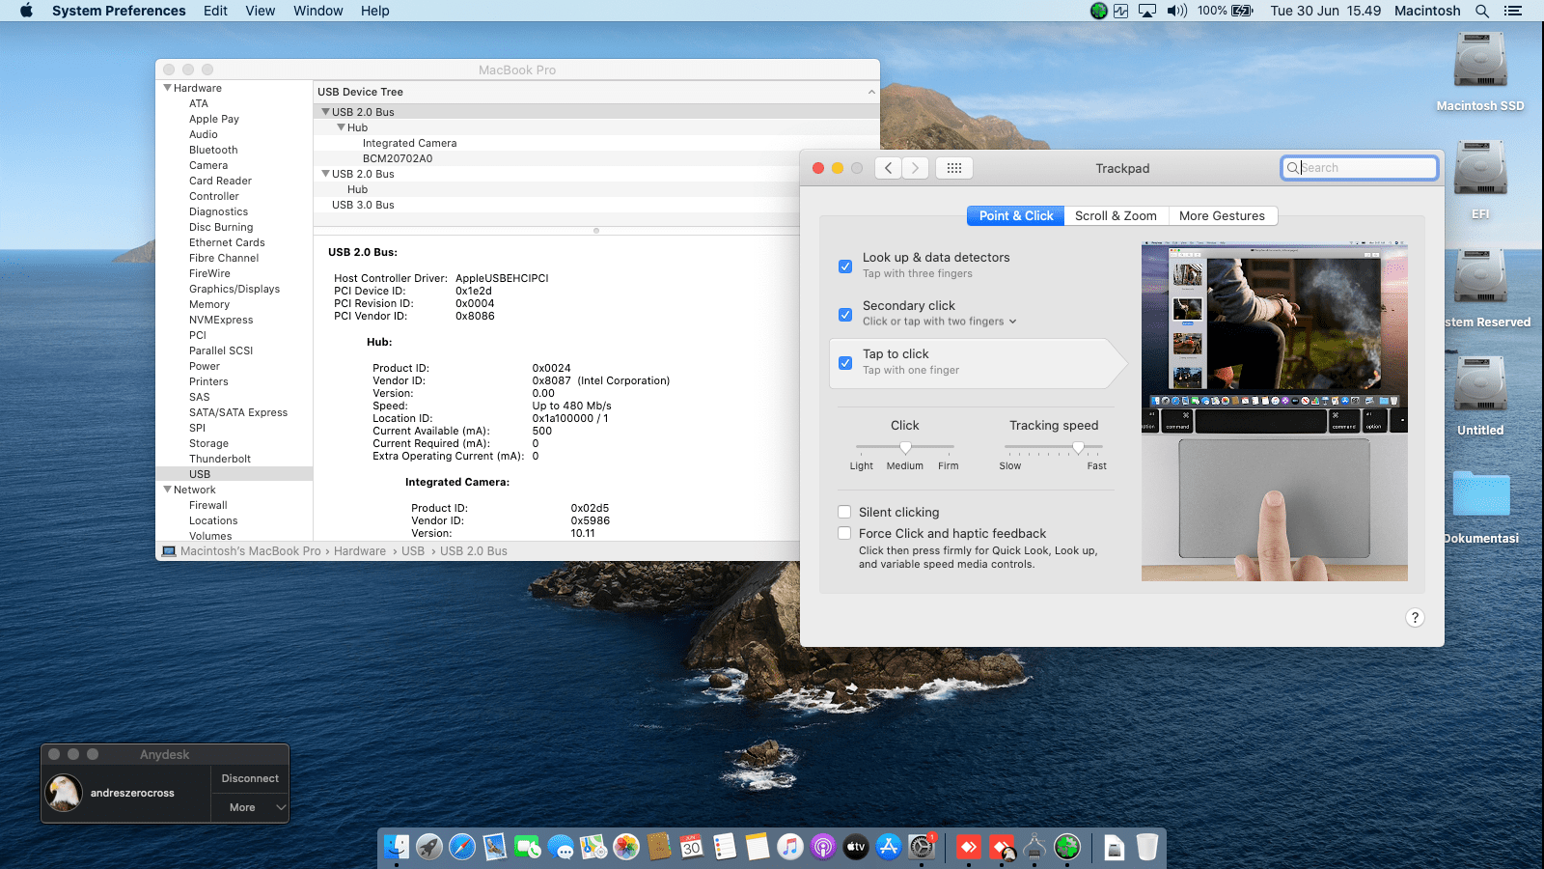Viewport: 1544px width, 869px height.
Task: Click Disconnect in Anydesk window
Action: [249, 778]
